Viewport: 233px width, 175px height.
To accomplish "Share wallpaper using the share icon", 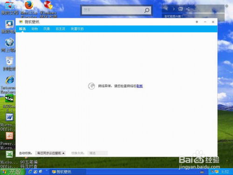I will coord(188,9).
